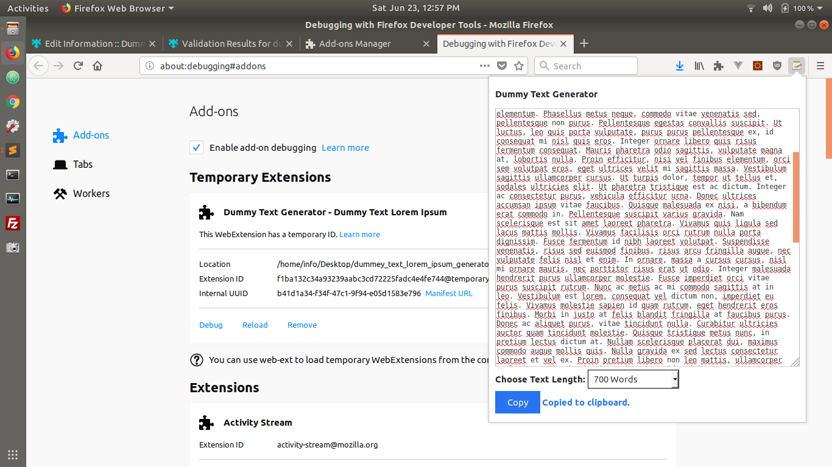Screen dimensions: 832x467
Task: Click the forward navigation arrow
Action: click(58, 66)
